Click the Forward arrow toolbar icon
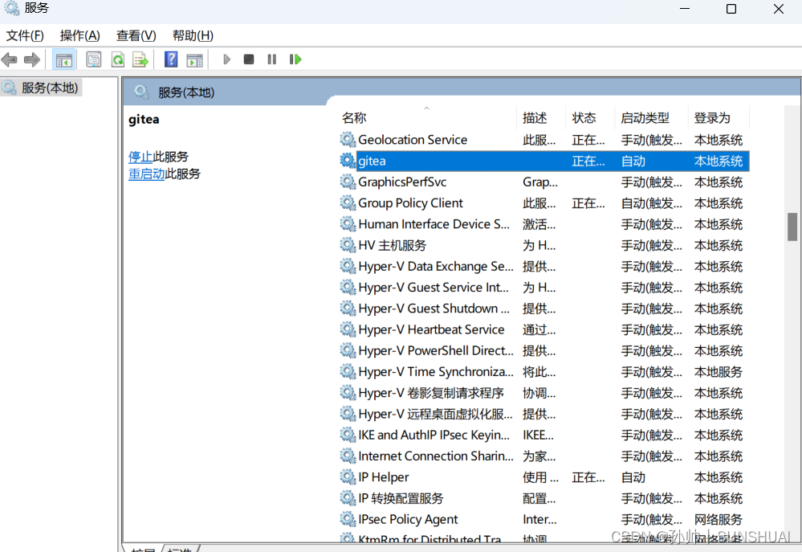802x552 pixels. (x=32, y=59)
